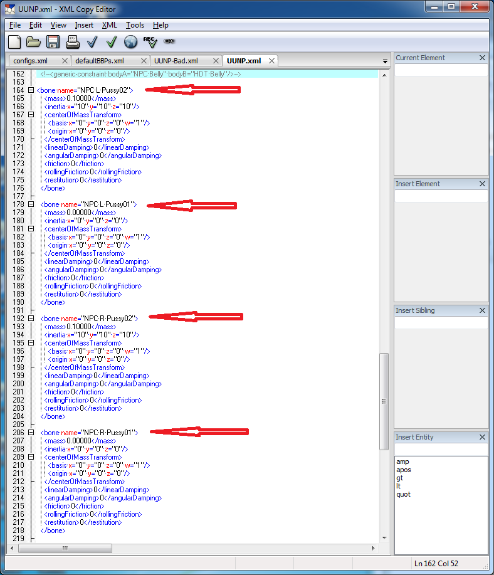Screen dimensions: 494x575
Task: Save the file with the floppy disk icon
Action: 53,42
